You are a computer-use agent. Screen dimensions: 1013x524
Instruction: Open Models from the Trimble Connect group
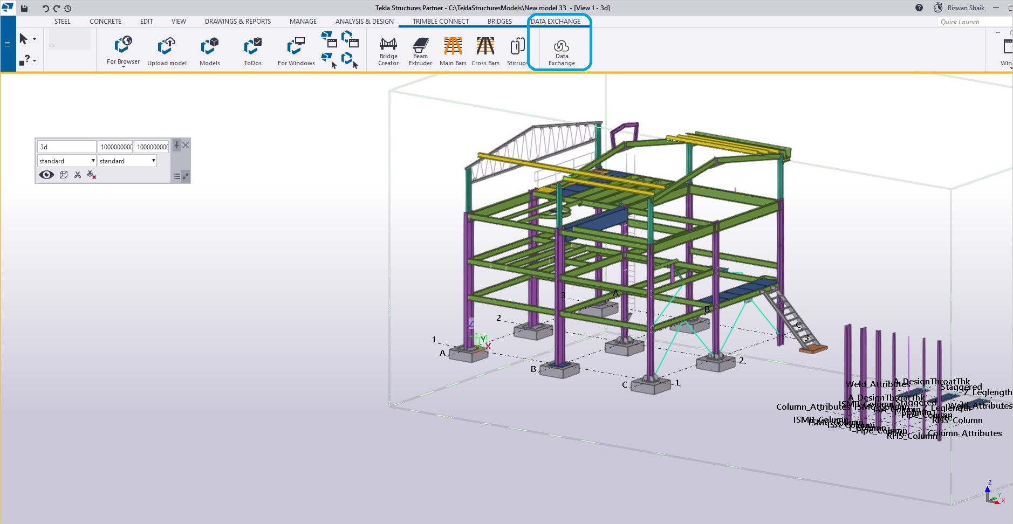210,50
